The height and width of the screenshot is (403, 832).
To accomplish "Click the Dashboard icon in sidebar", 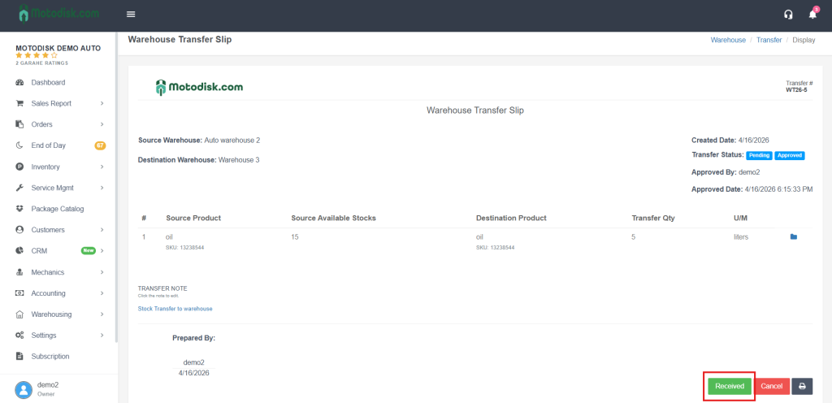I will (19, 82).
